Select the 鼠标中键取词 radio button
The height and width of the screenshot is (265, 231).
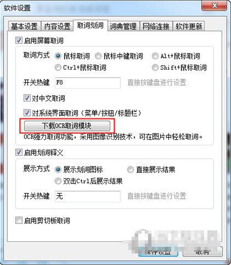[98, 56]
